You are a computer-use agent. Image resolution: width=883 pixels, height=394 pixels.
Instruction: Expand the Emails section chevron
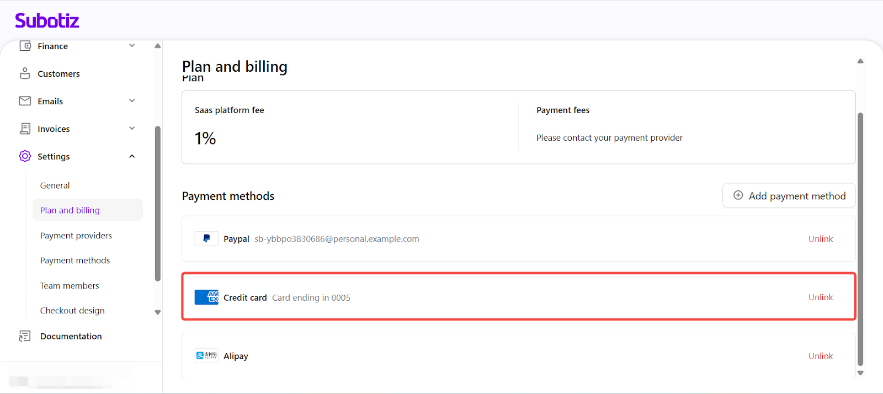tap(132, 101)
